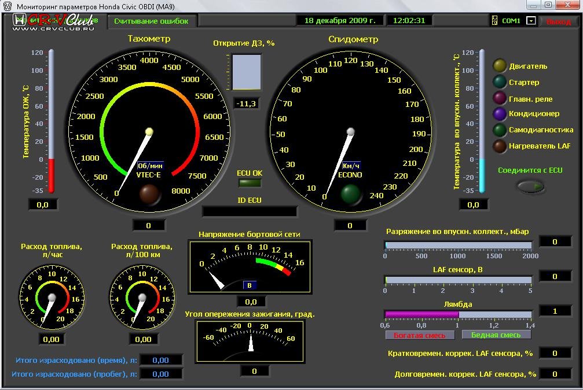Click the ECU OK status indicator

pos(250,183)
